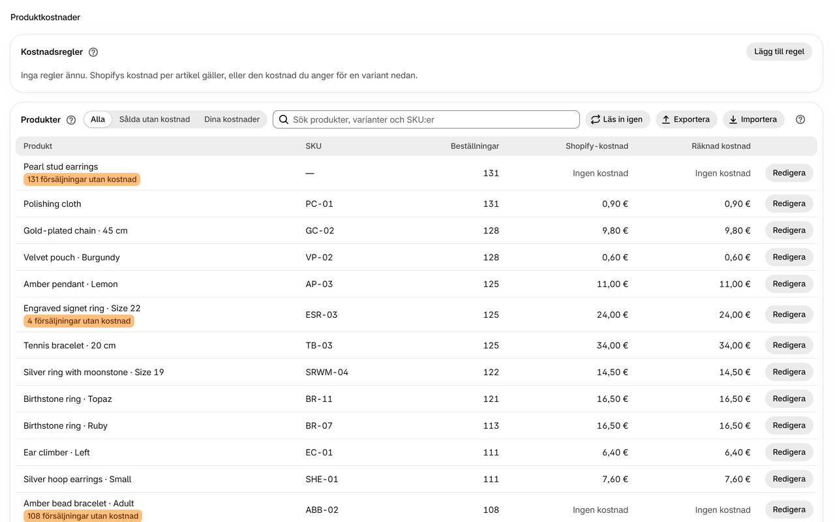Click download arrow icon on Importera
The image size is (835, 522).
coord(733,119)
